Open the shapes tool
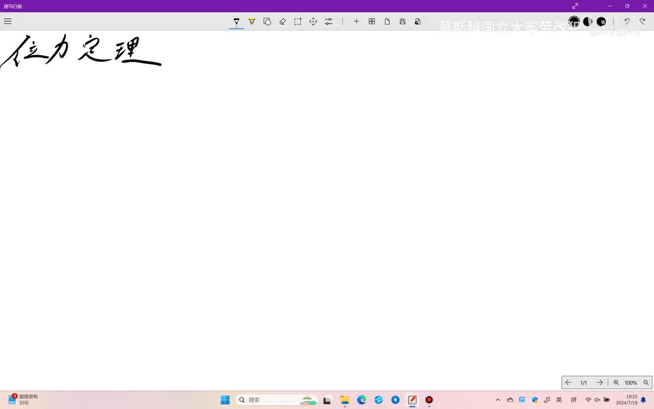654x409 pixels. pos(267,21)
